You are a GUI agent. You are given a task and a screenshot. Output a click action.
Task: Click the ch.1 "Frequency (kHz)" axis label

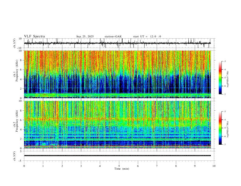[17, 71]
